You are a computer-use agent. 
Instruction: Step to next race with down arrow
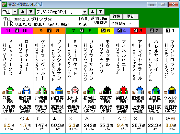coord(101,12)
